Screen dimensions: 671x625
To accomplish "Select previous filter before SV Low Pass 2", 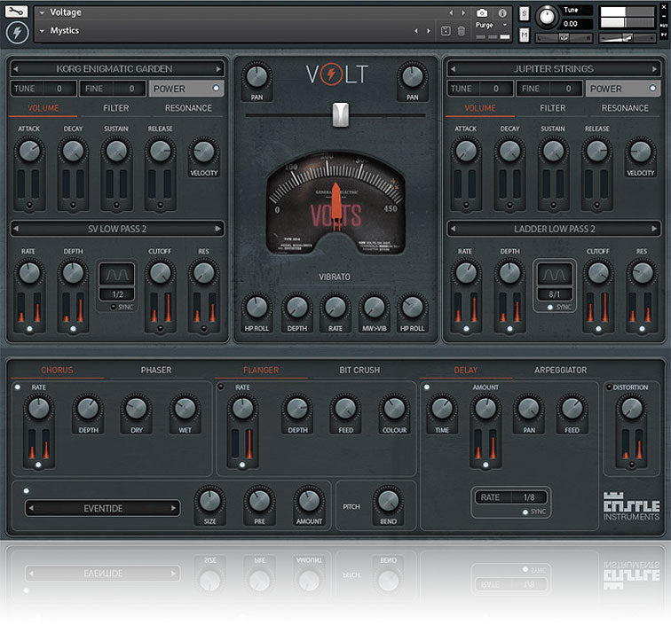I will tap(15, 229).
